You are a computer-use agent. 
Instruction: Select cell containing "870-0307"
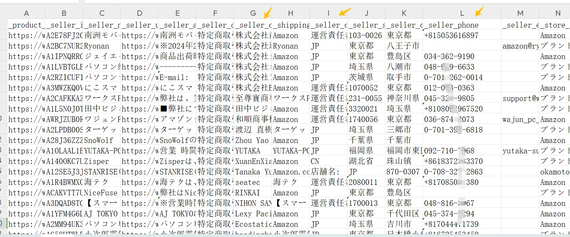(404, 172)
